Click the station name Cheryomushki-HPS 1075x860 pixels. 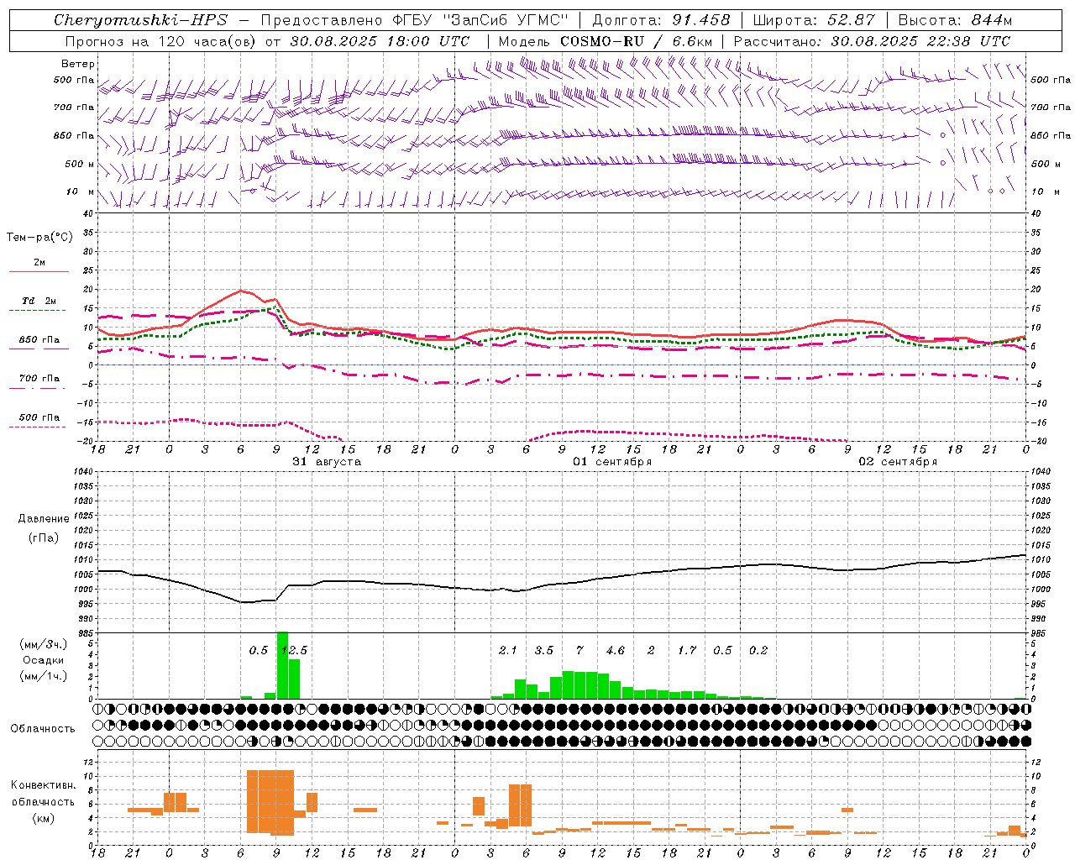[x=140, y=20]
